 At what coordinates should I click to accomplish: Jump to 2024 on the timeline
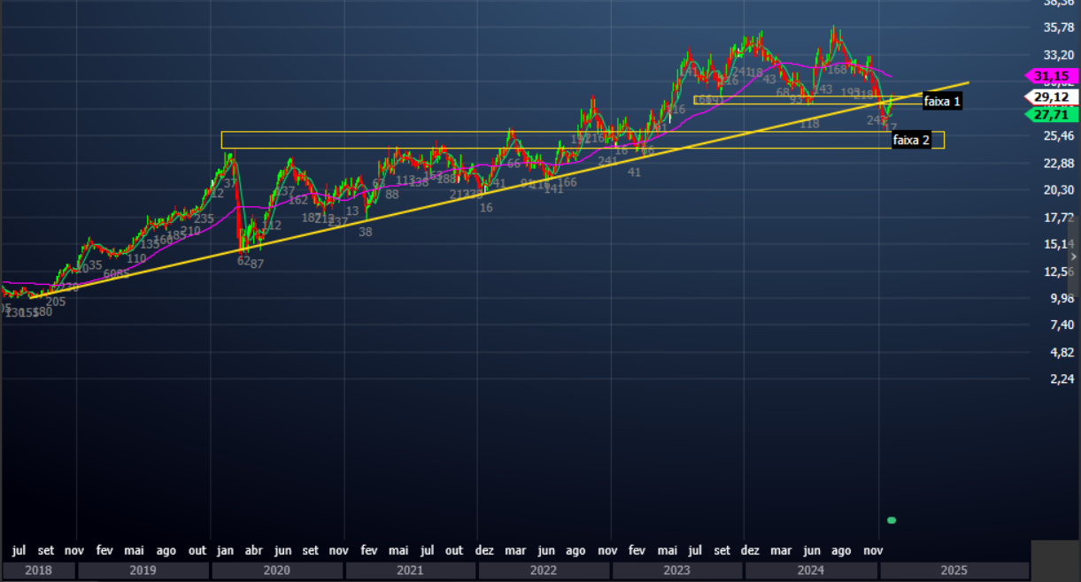811,571
